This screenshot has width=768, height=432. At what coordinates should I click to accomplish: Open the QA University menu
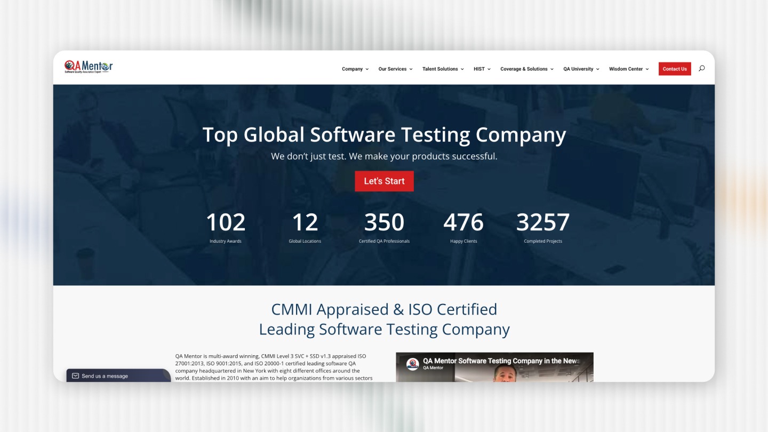tap(581, 69)
